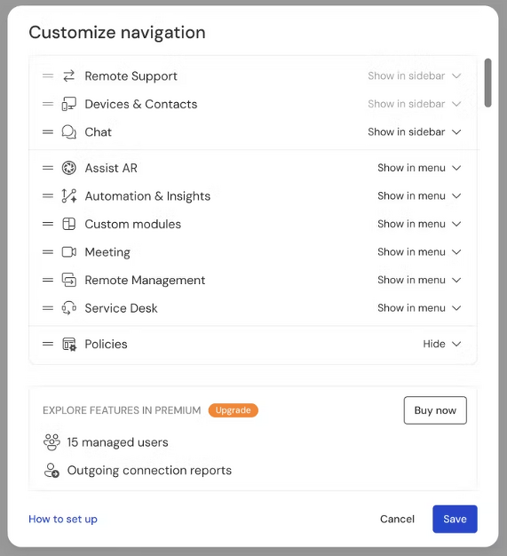
Task: Click the Devices & Contacts icon
Action: pos(69,104)
